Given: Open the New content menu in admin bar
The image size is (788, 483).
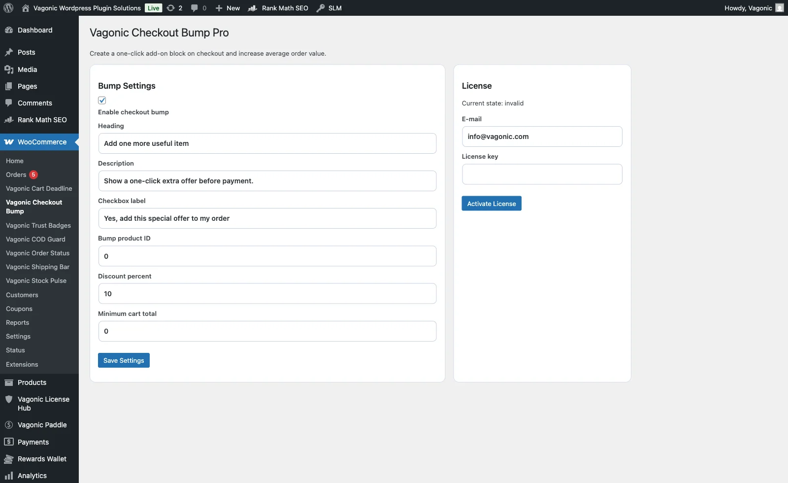Looking at the screenshot, I should click(x=228, y=8).
